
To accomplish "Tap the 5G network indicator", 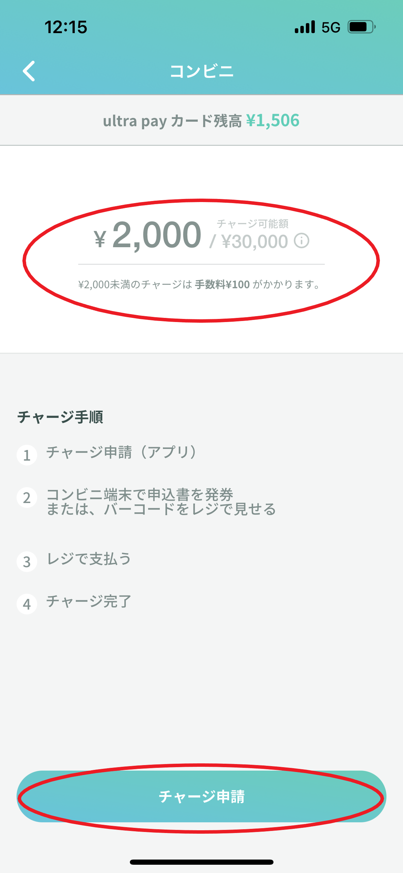I will pos(331,27).
